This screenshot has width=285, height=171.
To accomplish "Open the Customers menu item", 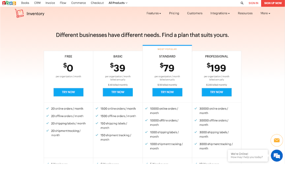I will (195, 13).
